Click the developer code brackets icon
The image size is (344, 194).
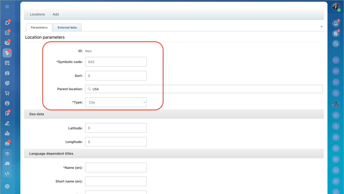coord(7,174)
